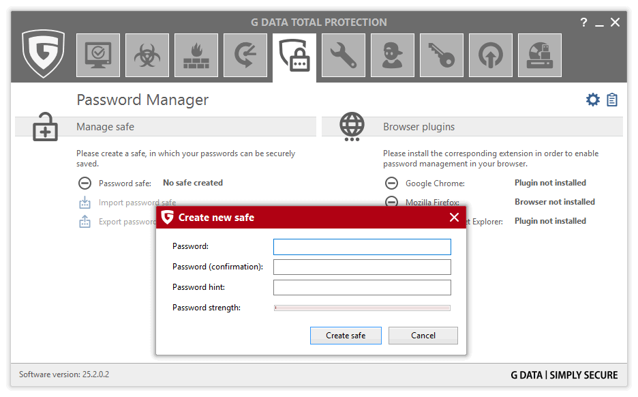The width and height of the screenshot is (638, 397).
Task: Click the Import password safe link
Action: [x=138, y=203]
